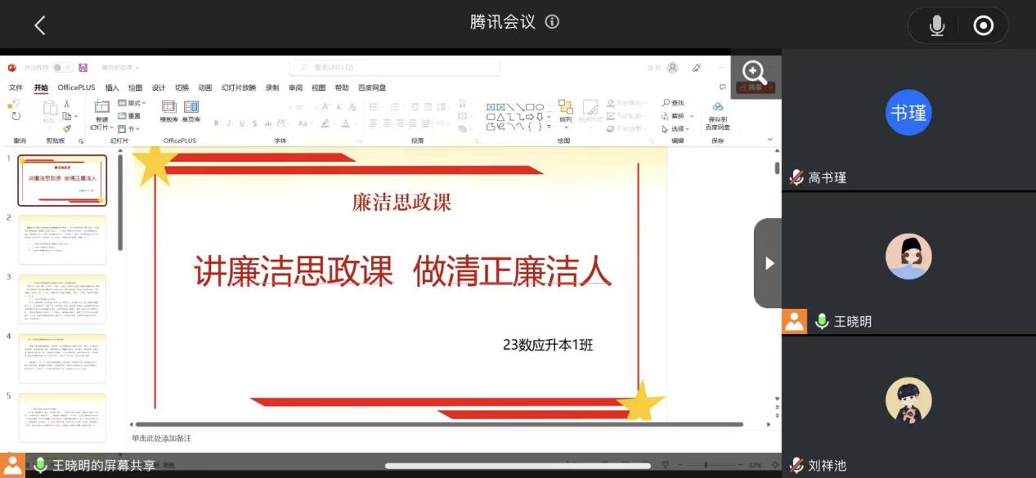Open the 模板库 template library
This screenshot has width=1036, height=478.
click(x=168, y=108)
